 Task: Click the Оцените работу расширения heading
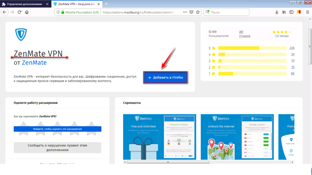tap(36, 103)
